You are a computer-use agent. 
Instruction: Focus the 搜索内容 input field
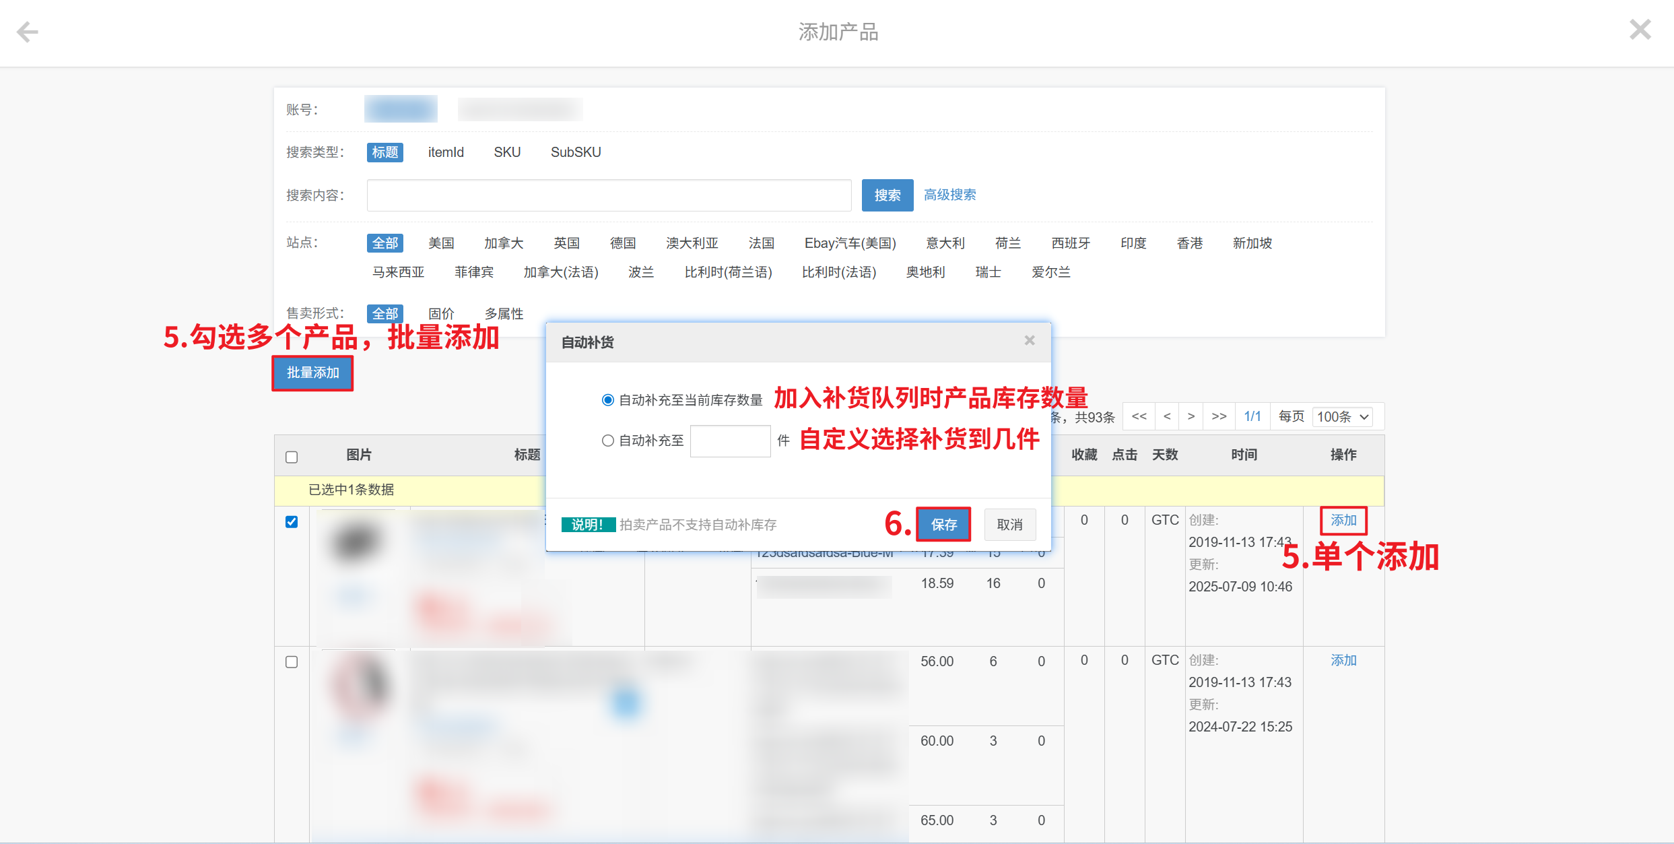[x=609, y=195]
